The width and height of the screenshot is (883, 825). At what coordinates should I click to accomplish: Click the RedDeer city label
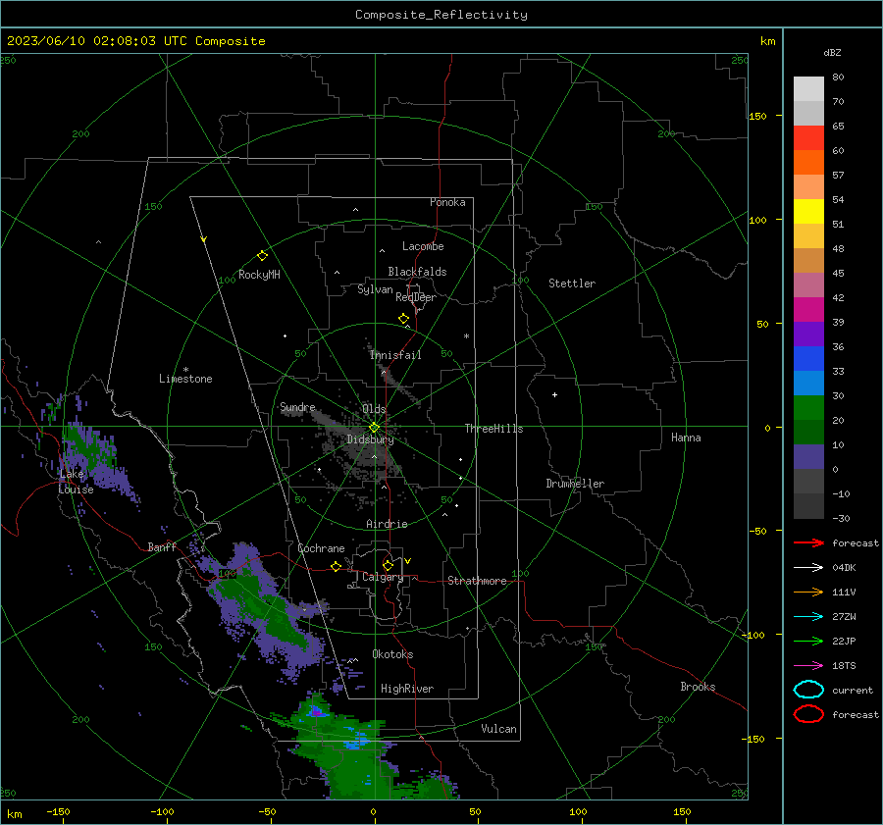[x=416, y=297]
